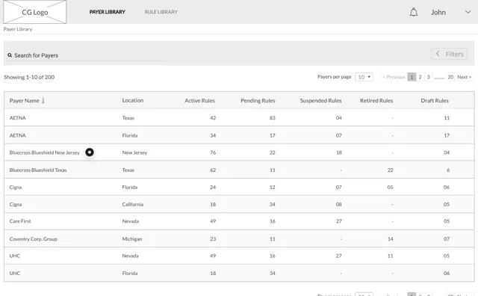Click active rules value 76

(x=213, y=152)
